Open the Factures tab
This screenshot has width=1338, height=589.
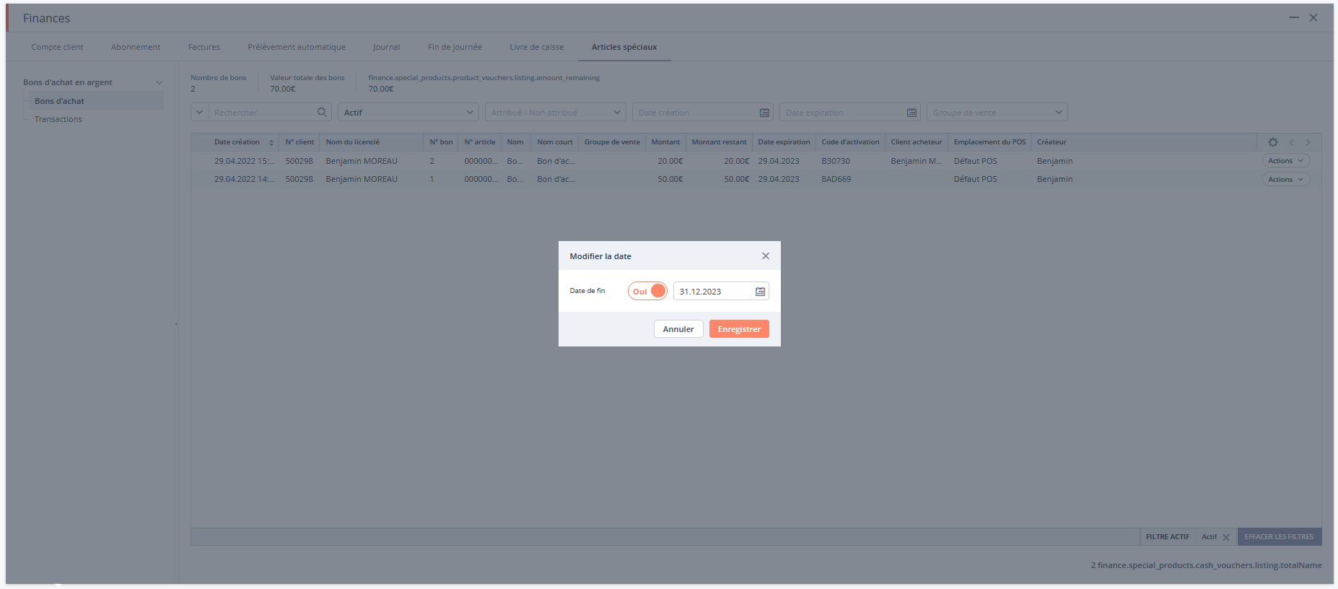pyautogui.click(x=204, y=47)
